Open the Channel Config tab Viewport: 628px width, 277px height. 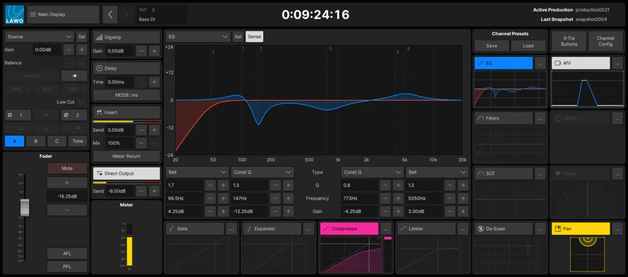605,41
